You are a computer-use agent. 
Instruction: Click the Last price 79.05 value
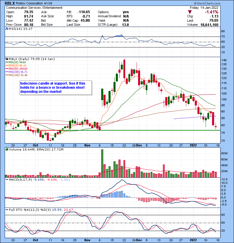click(x=214, y=20)
